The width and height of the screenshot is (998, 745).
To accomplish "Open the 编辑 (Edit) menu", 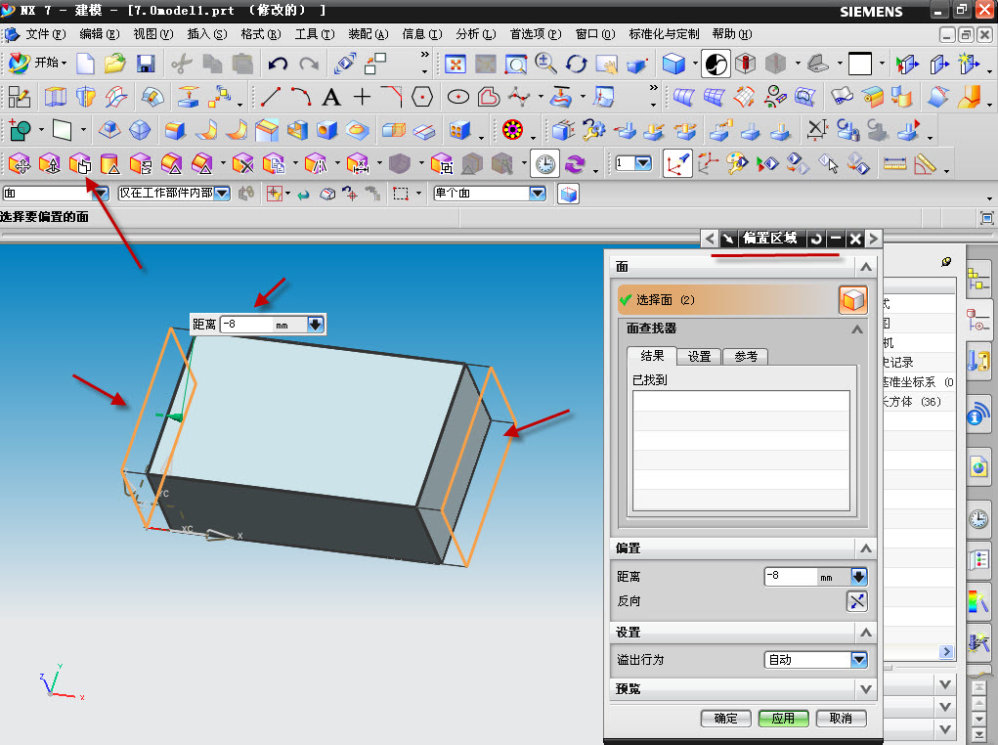I will point(100,34).
